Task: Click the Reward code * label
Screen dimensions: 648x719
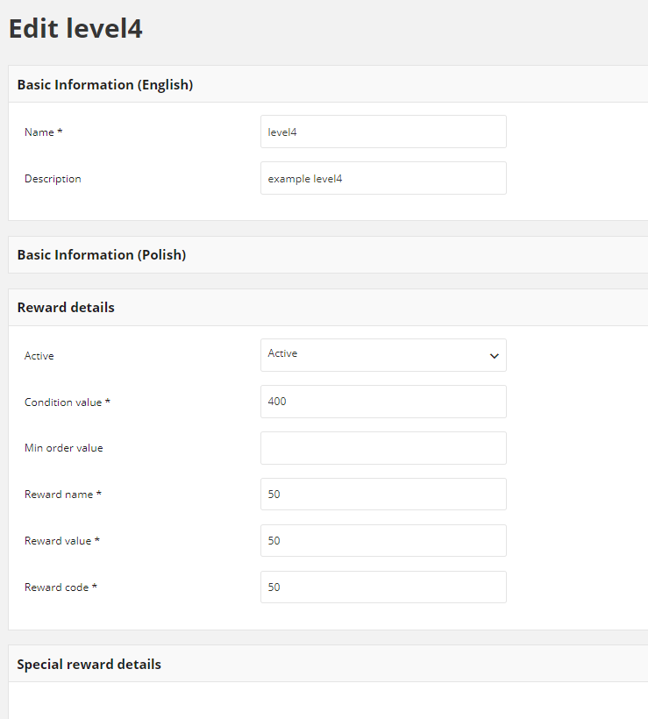Action: coord(61,587)
